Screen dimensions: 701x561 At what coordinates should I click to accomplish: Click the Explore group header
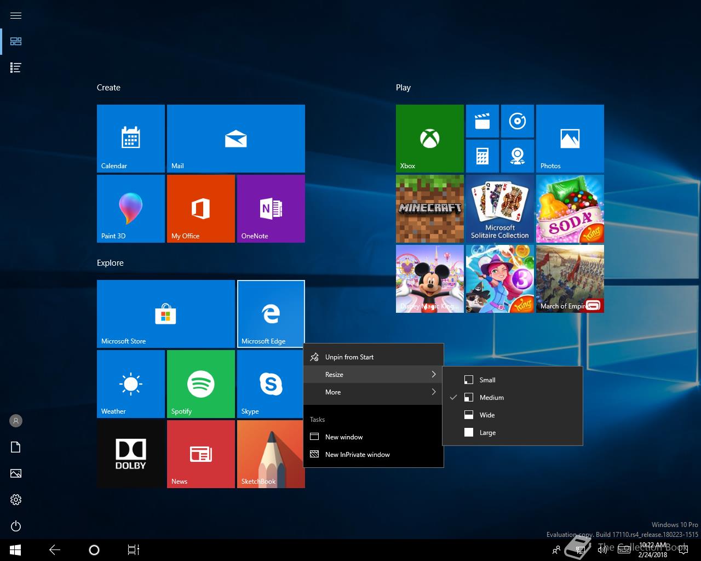tap(110, 263)
